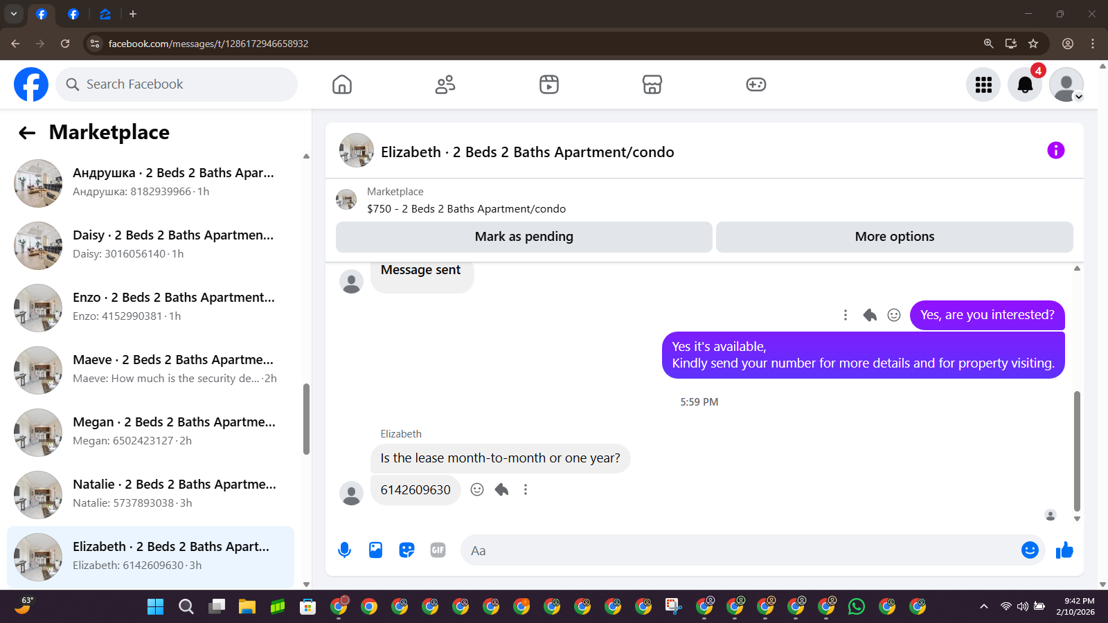Open the Home feed icon
This screenshot has height=623, width=1108.
(342, 84)
